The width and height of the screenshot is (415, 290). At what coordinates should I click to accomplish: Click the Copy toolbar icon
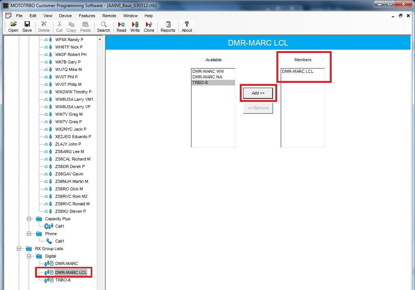point(71,24)
